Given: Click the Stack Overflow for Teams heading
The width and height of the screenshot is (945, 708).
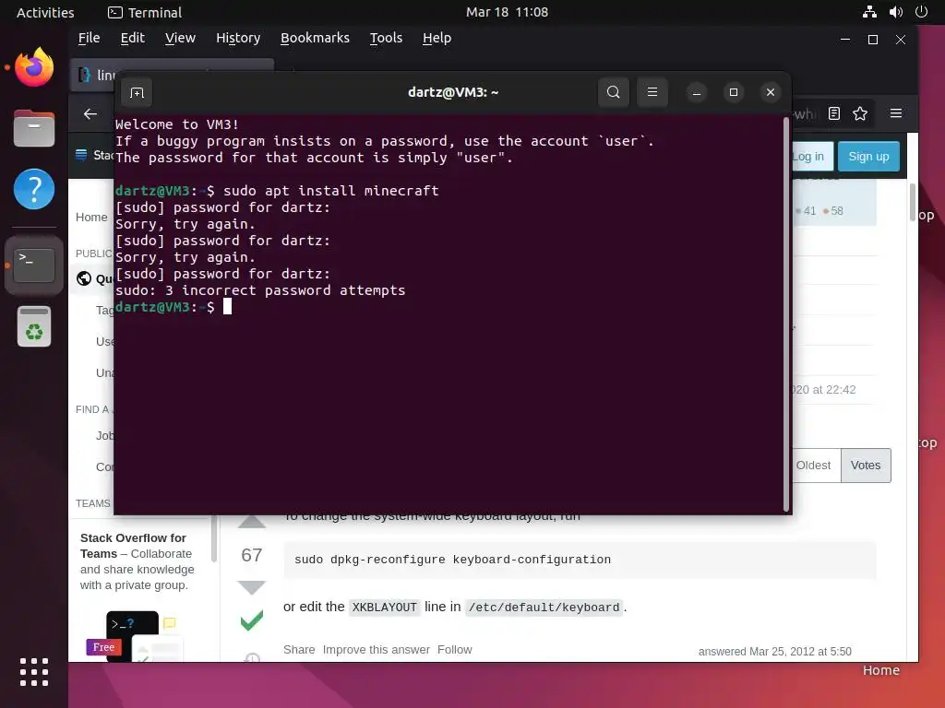Looking at the screenshot, I should coord(133,546).
